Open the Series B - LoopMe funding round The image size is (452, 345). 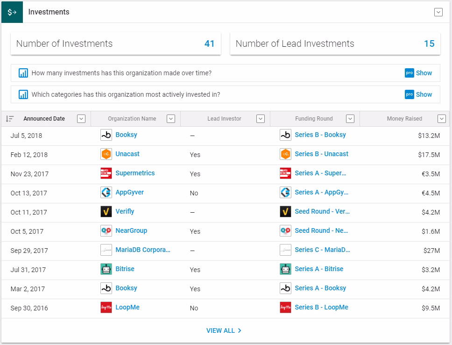click(321, 307)
